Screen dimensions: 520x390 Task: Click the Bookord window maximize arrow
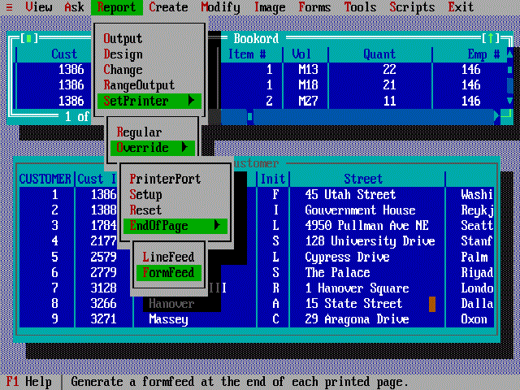click(491, 38)
